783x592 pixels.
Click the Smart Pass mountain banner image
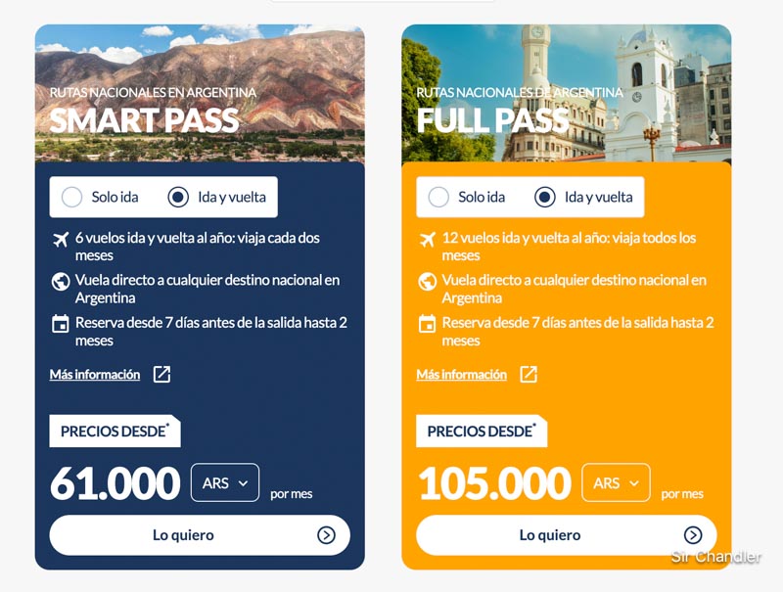pos(200,93)
